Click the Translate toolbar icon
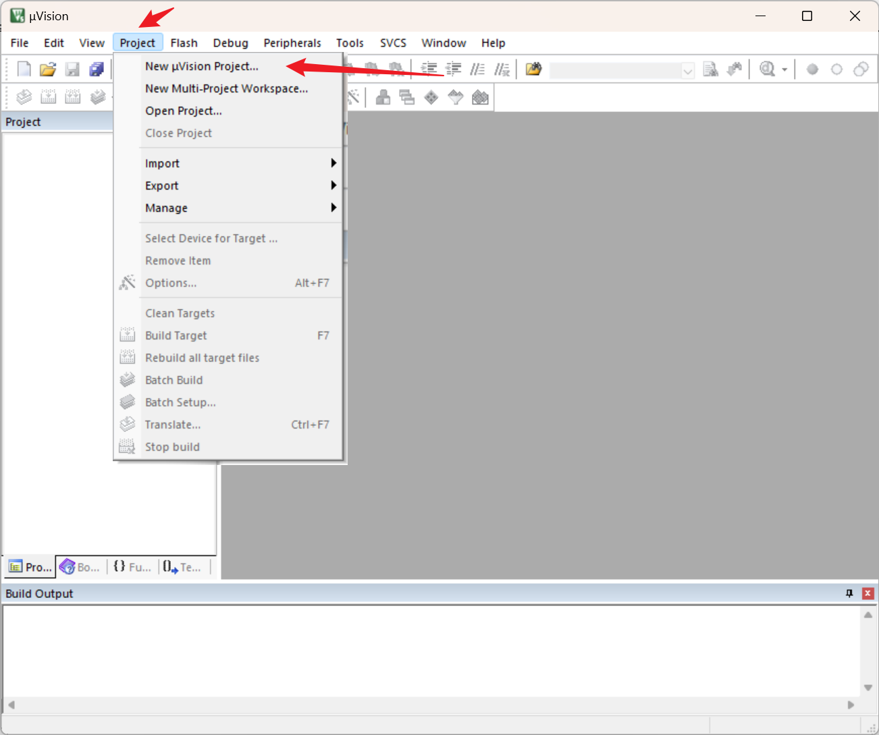The height and width of the screenshot is (735, 879). [x=24, y=97]
